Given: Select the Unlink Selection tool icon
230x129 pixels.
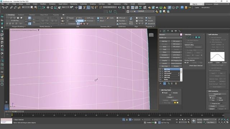Looking at the screenshot, I should click(15, 7).
